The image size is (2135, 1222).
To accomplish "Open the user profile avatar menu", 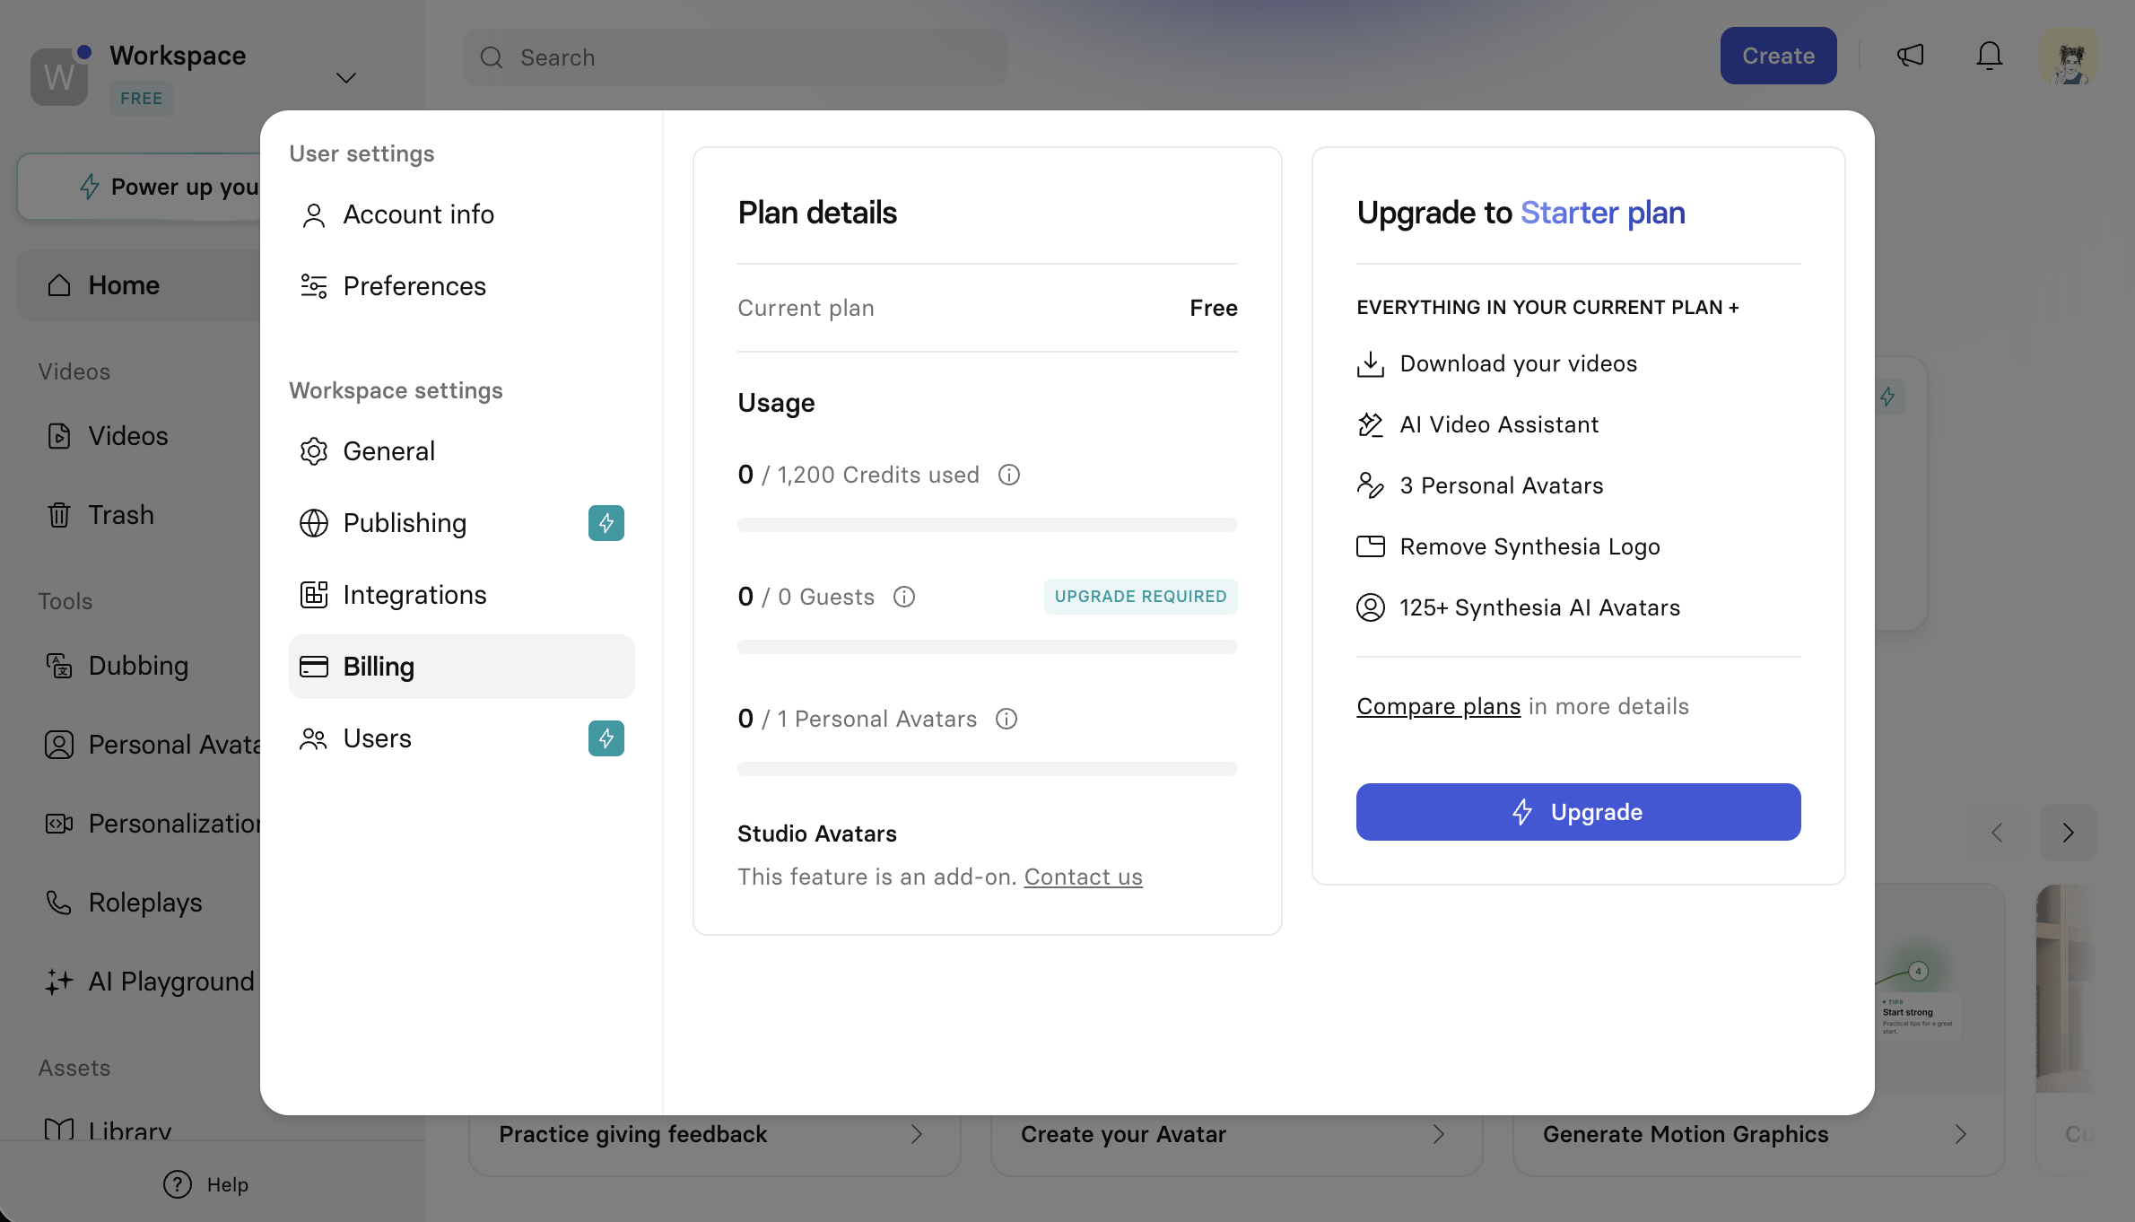I will (2070, 57).
